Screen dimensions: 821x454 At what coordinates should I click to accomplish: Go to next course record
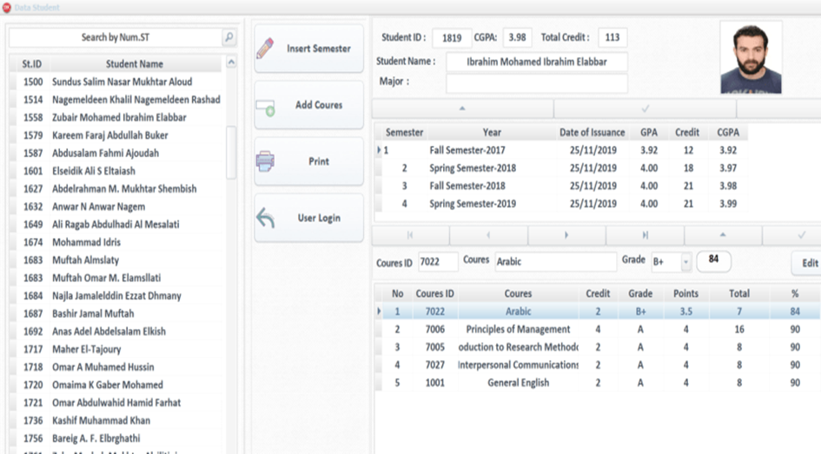point(566,235)
